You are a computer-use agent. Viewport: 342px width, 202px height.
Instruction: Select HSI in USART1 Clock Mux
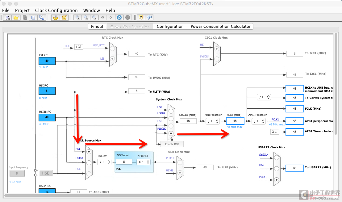pos(277,168)
